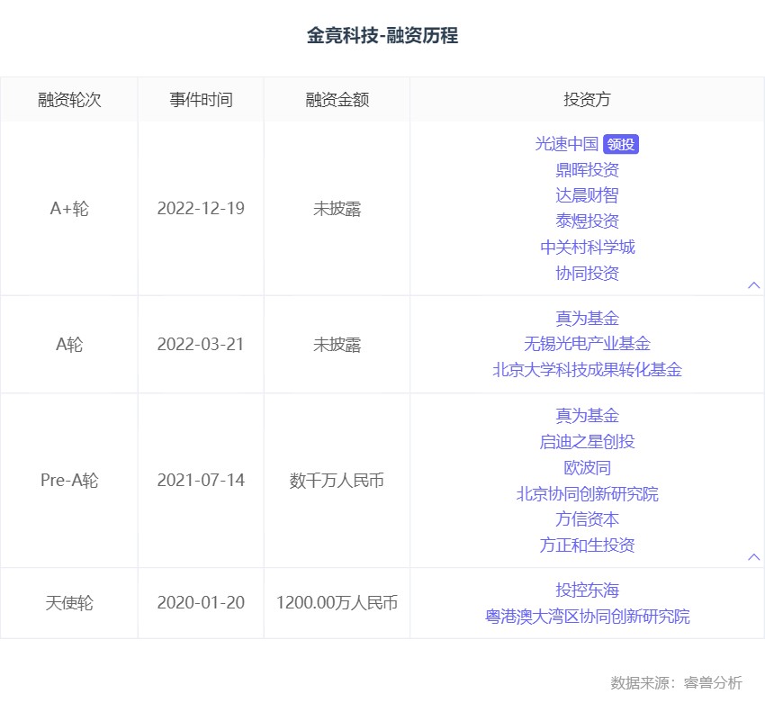
Task: Select the 天使轮 round cell
Action: pos(69,603)
